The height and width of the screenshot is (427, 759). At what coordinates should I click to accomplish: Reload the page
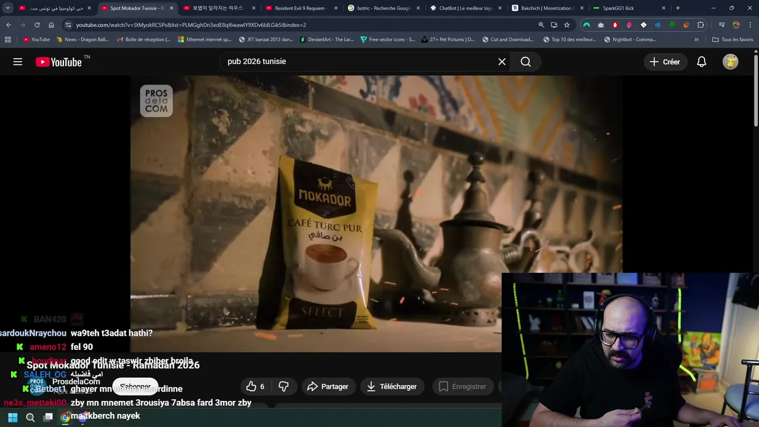tap(37, 25)
